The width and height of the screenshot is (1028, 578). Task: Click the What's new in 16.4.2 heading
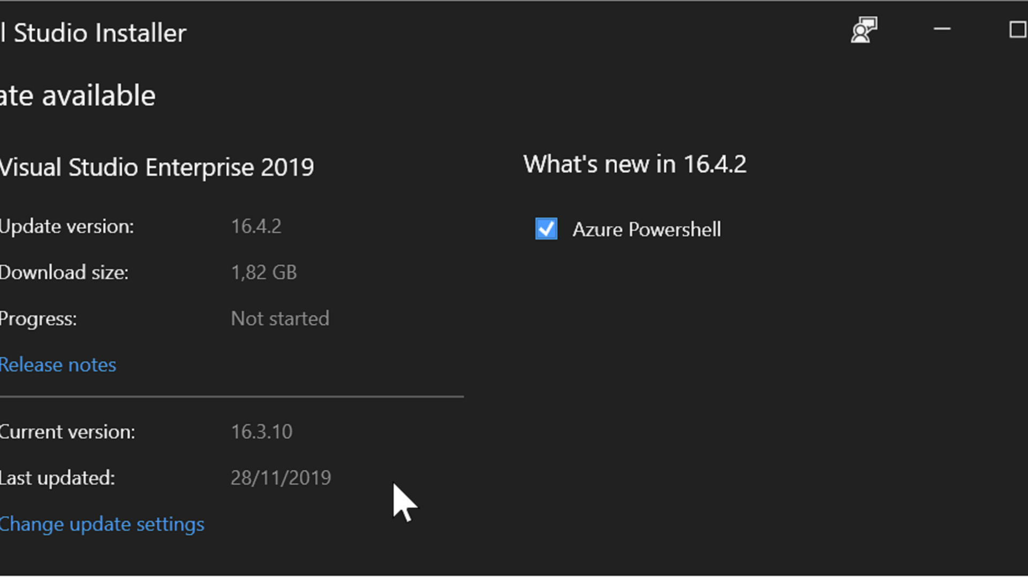click(634, 164)
